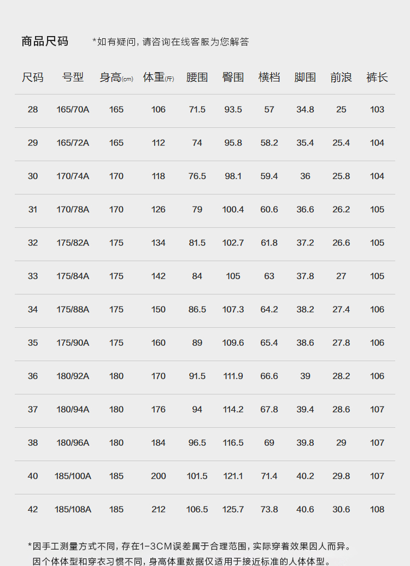Screen dimensions: 410x566
Task: Select the 号型 column header
Action: (x=73, y=77)
